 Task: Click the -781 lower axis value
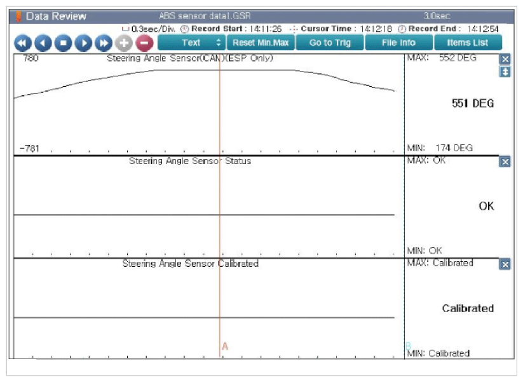[x=29, y=148]
